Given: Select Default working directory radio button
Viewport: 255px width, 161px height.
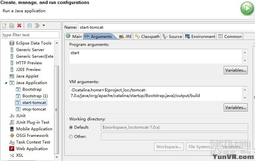Looking at the screenshot, I should pyautogui.click(x=71, y=127).
